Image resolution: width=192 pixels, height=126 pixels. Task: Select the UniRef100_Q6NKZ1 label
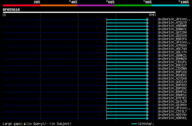pyautogui.click(x=172, y=56)
